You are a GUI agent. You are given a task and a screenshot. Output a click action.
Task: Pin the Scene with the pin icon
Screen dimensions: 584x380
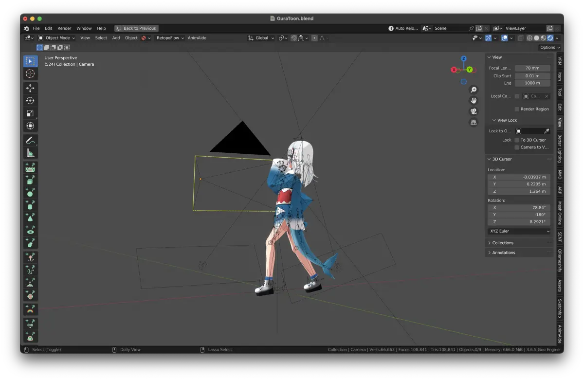tap(471, 28)
